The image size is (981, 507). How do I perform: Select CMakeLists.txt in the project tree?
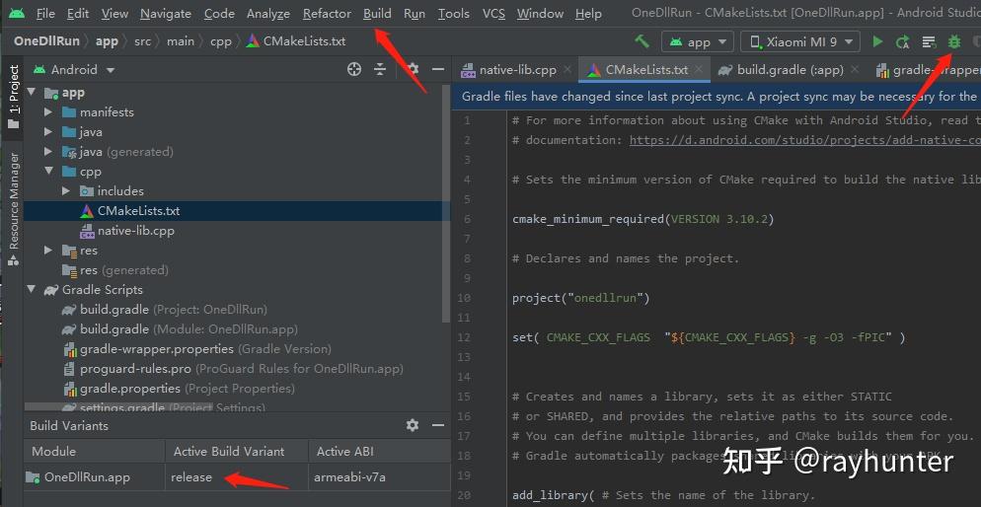pyautogui.click(x=237, y=211)
